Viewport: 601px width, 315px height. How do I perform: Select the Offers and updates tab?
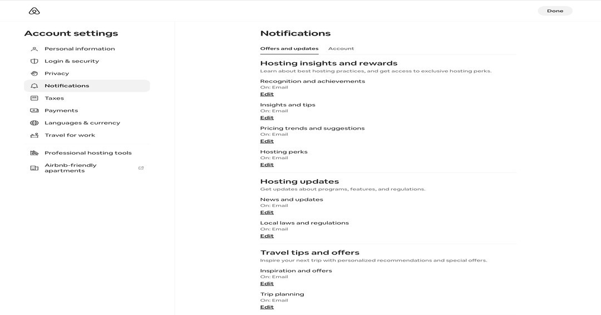click(289, 48)
